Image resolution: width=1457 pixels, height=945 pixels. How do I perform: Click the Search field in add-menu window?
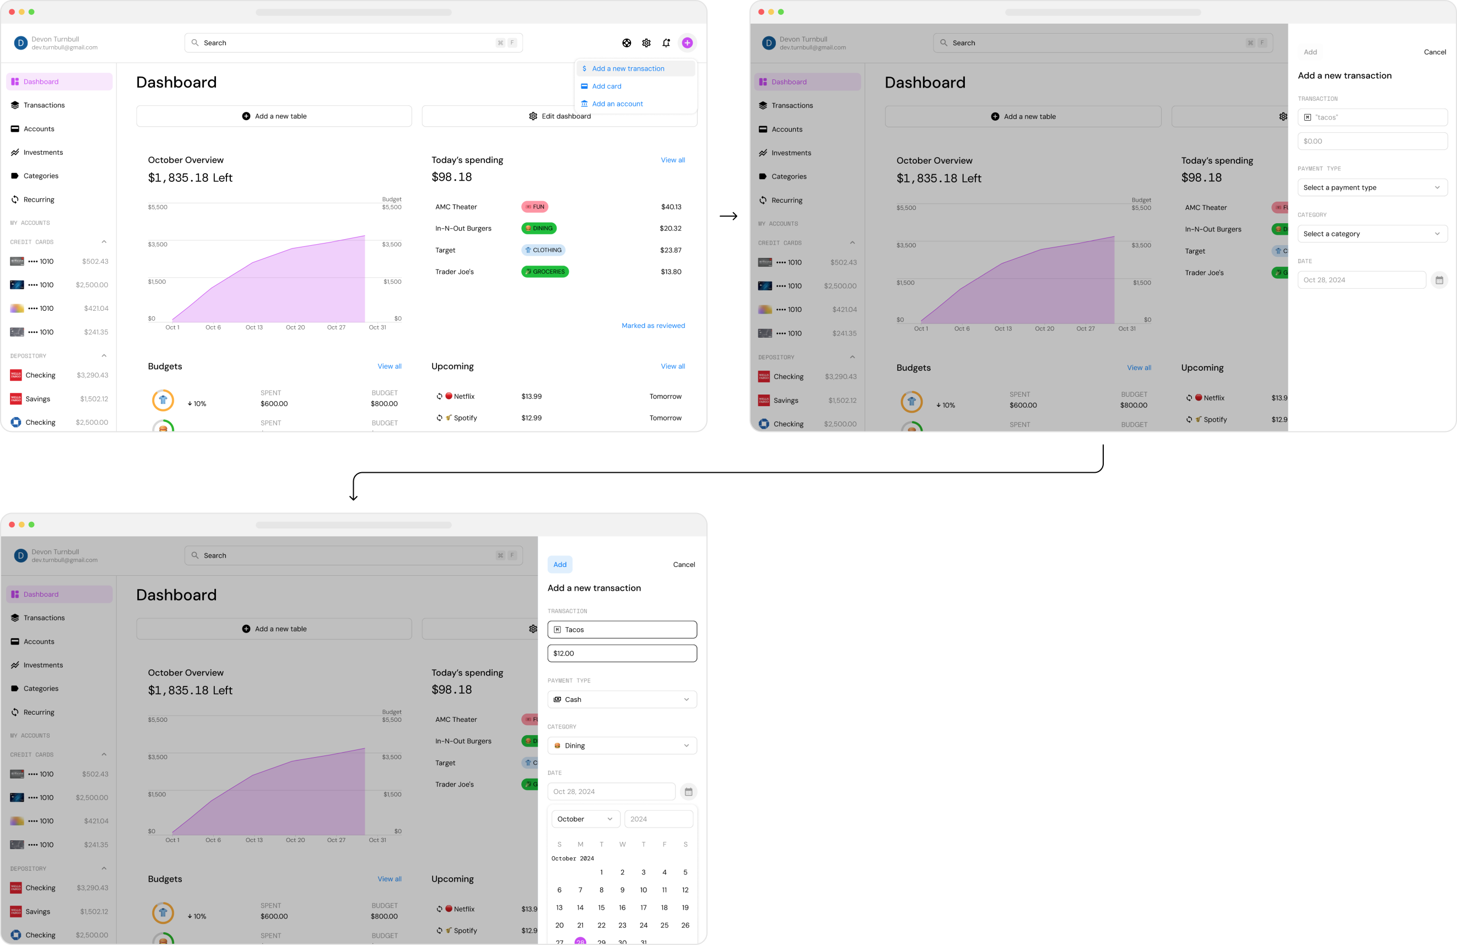pos(353,43)
